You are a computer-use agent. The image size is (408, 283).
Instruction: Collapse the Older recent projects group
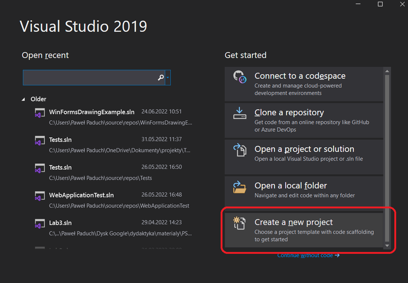[x=23, y=99]
